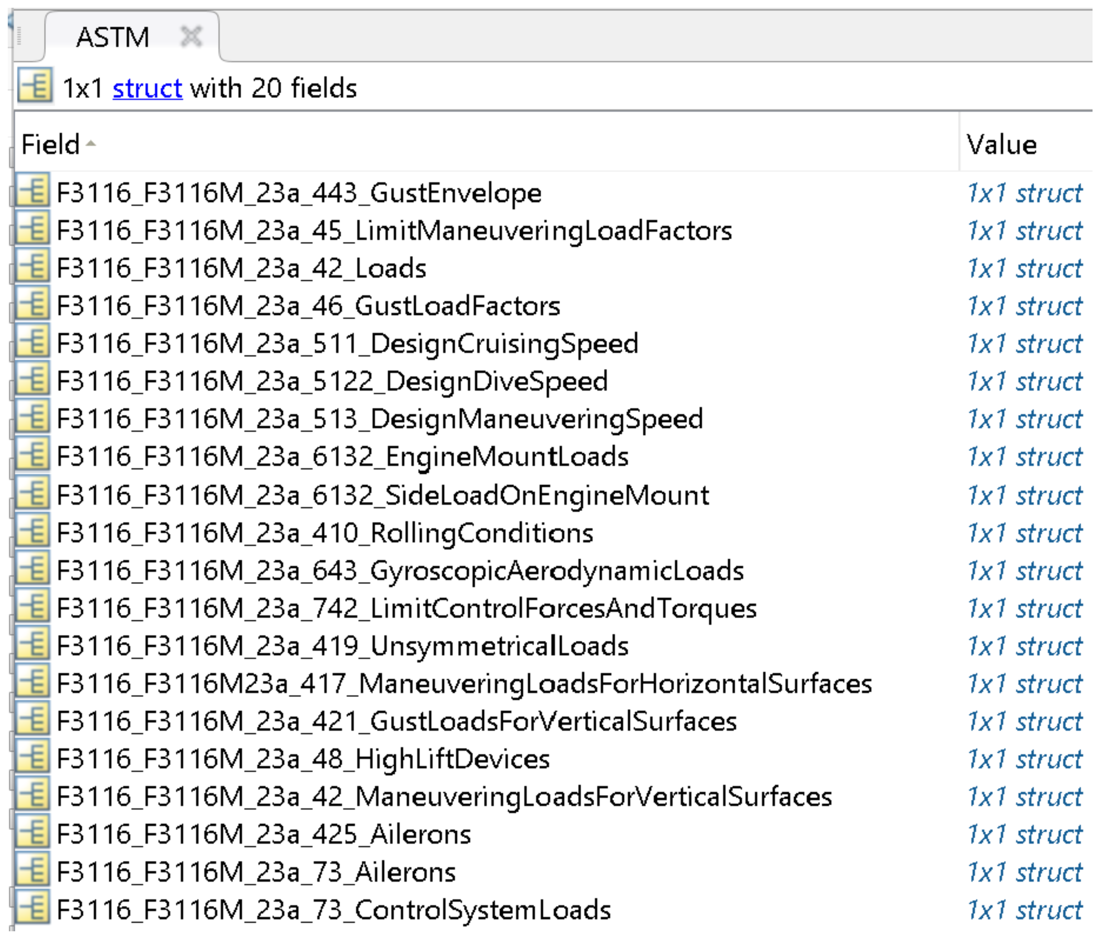Click the sort arrow next to Field
The image size is (1102, 936).
pos(91,143)
